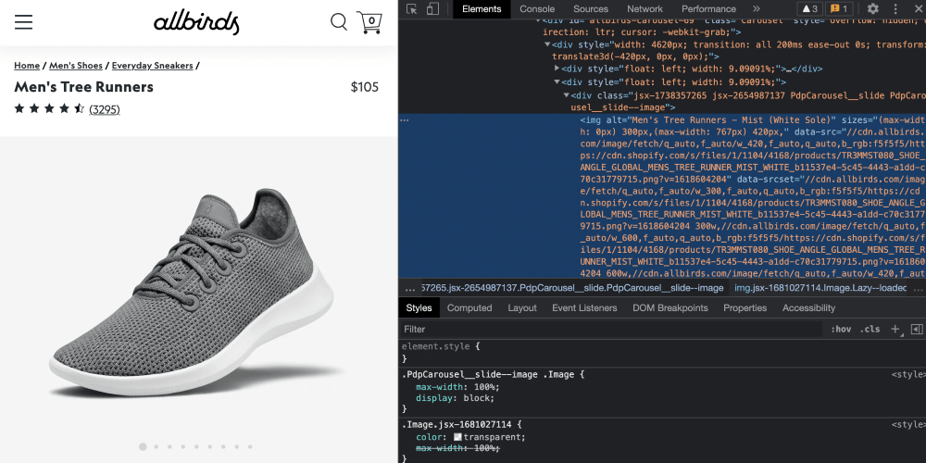
Task: Click the display: block declaration
Action: pyautogui.click(x=455, y=398)
